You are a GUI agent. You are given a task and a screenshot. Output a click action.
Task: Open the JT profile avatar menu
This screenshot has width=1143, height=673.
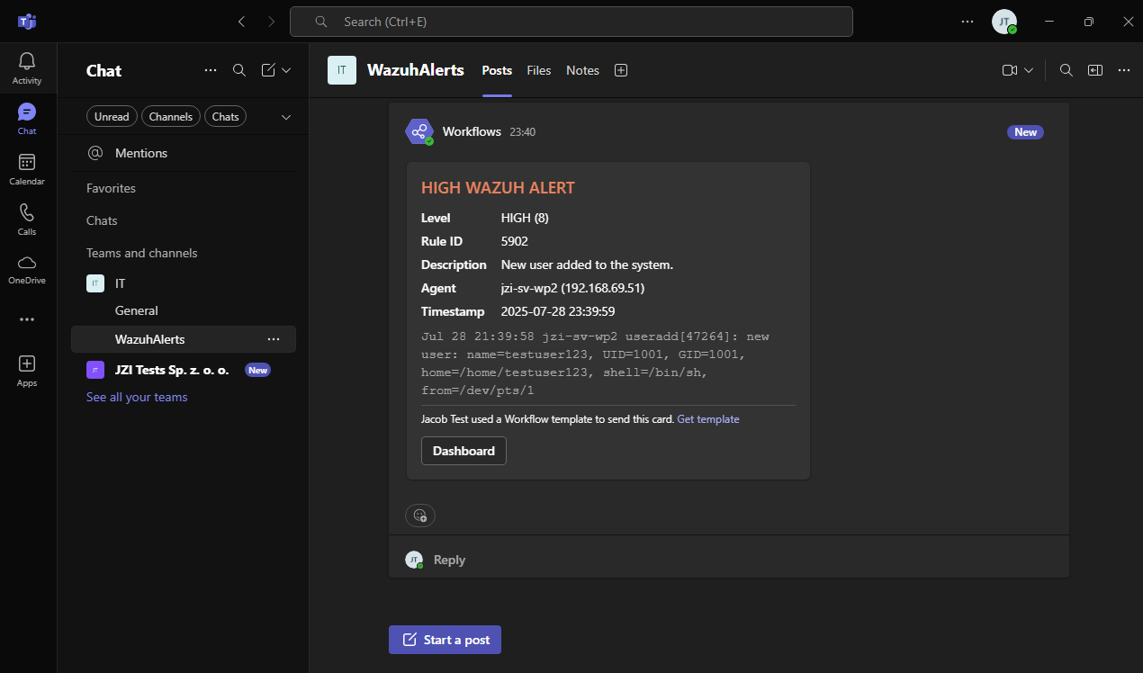coord(1004,22)
